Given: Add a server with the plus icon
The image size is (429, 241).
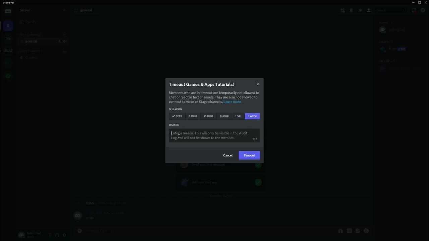Looking at the screenshot, I should 8,63.
